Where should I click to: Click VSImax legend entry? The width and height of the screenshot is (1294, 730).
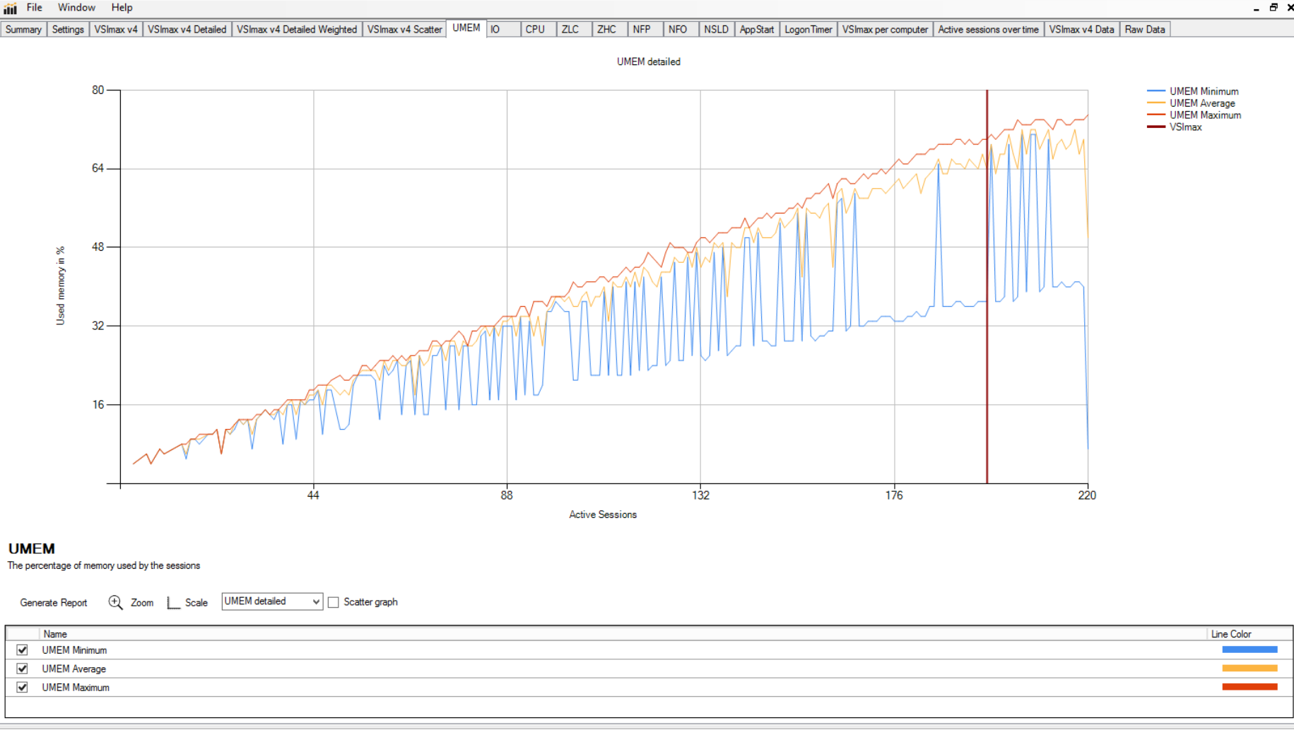(x=1174, y=127)
